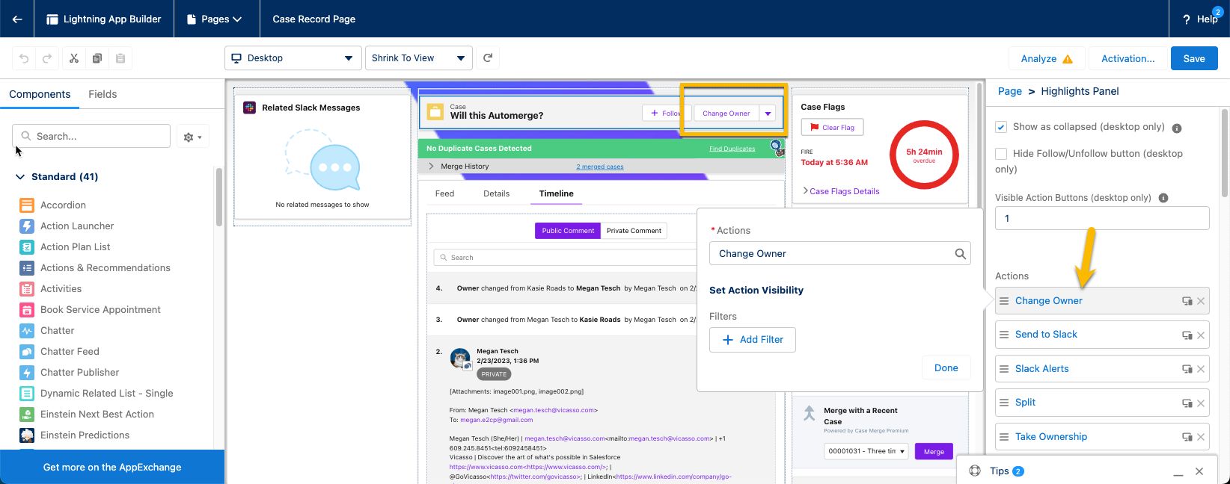Click the Visible Action Buttons number field
1230x484 pixels.
click(1102, 218)
